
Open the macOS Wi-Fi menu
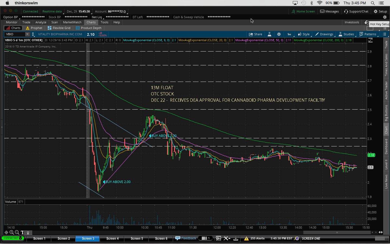pos(320,3)
